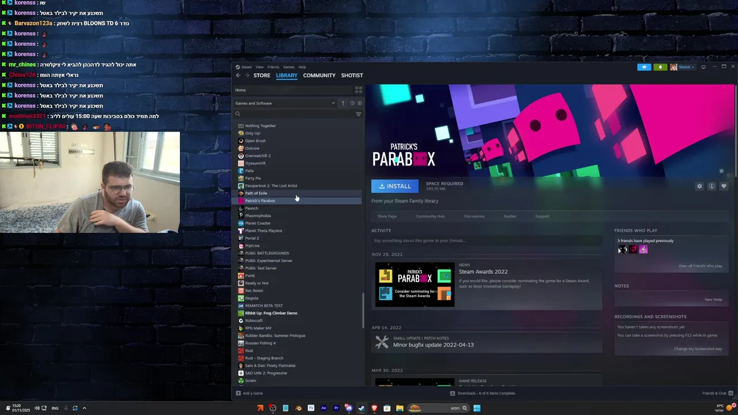Image resolution: width=738 pixels, height=415 pixels.
Task: Open Steam Awards 2022 news thumbnail
Action: tap(415, 285)
